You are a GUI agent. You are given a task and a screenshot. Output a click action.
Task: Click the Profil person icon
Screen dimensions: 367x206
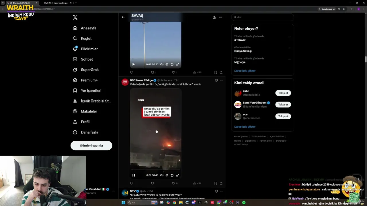coord(75,122)
